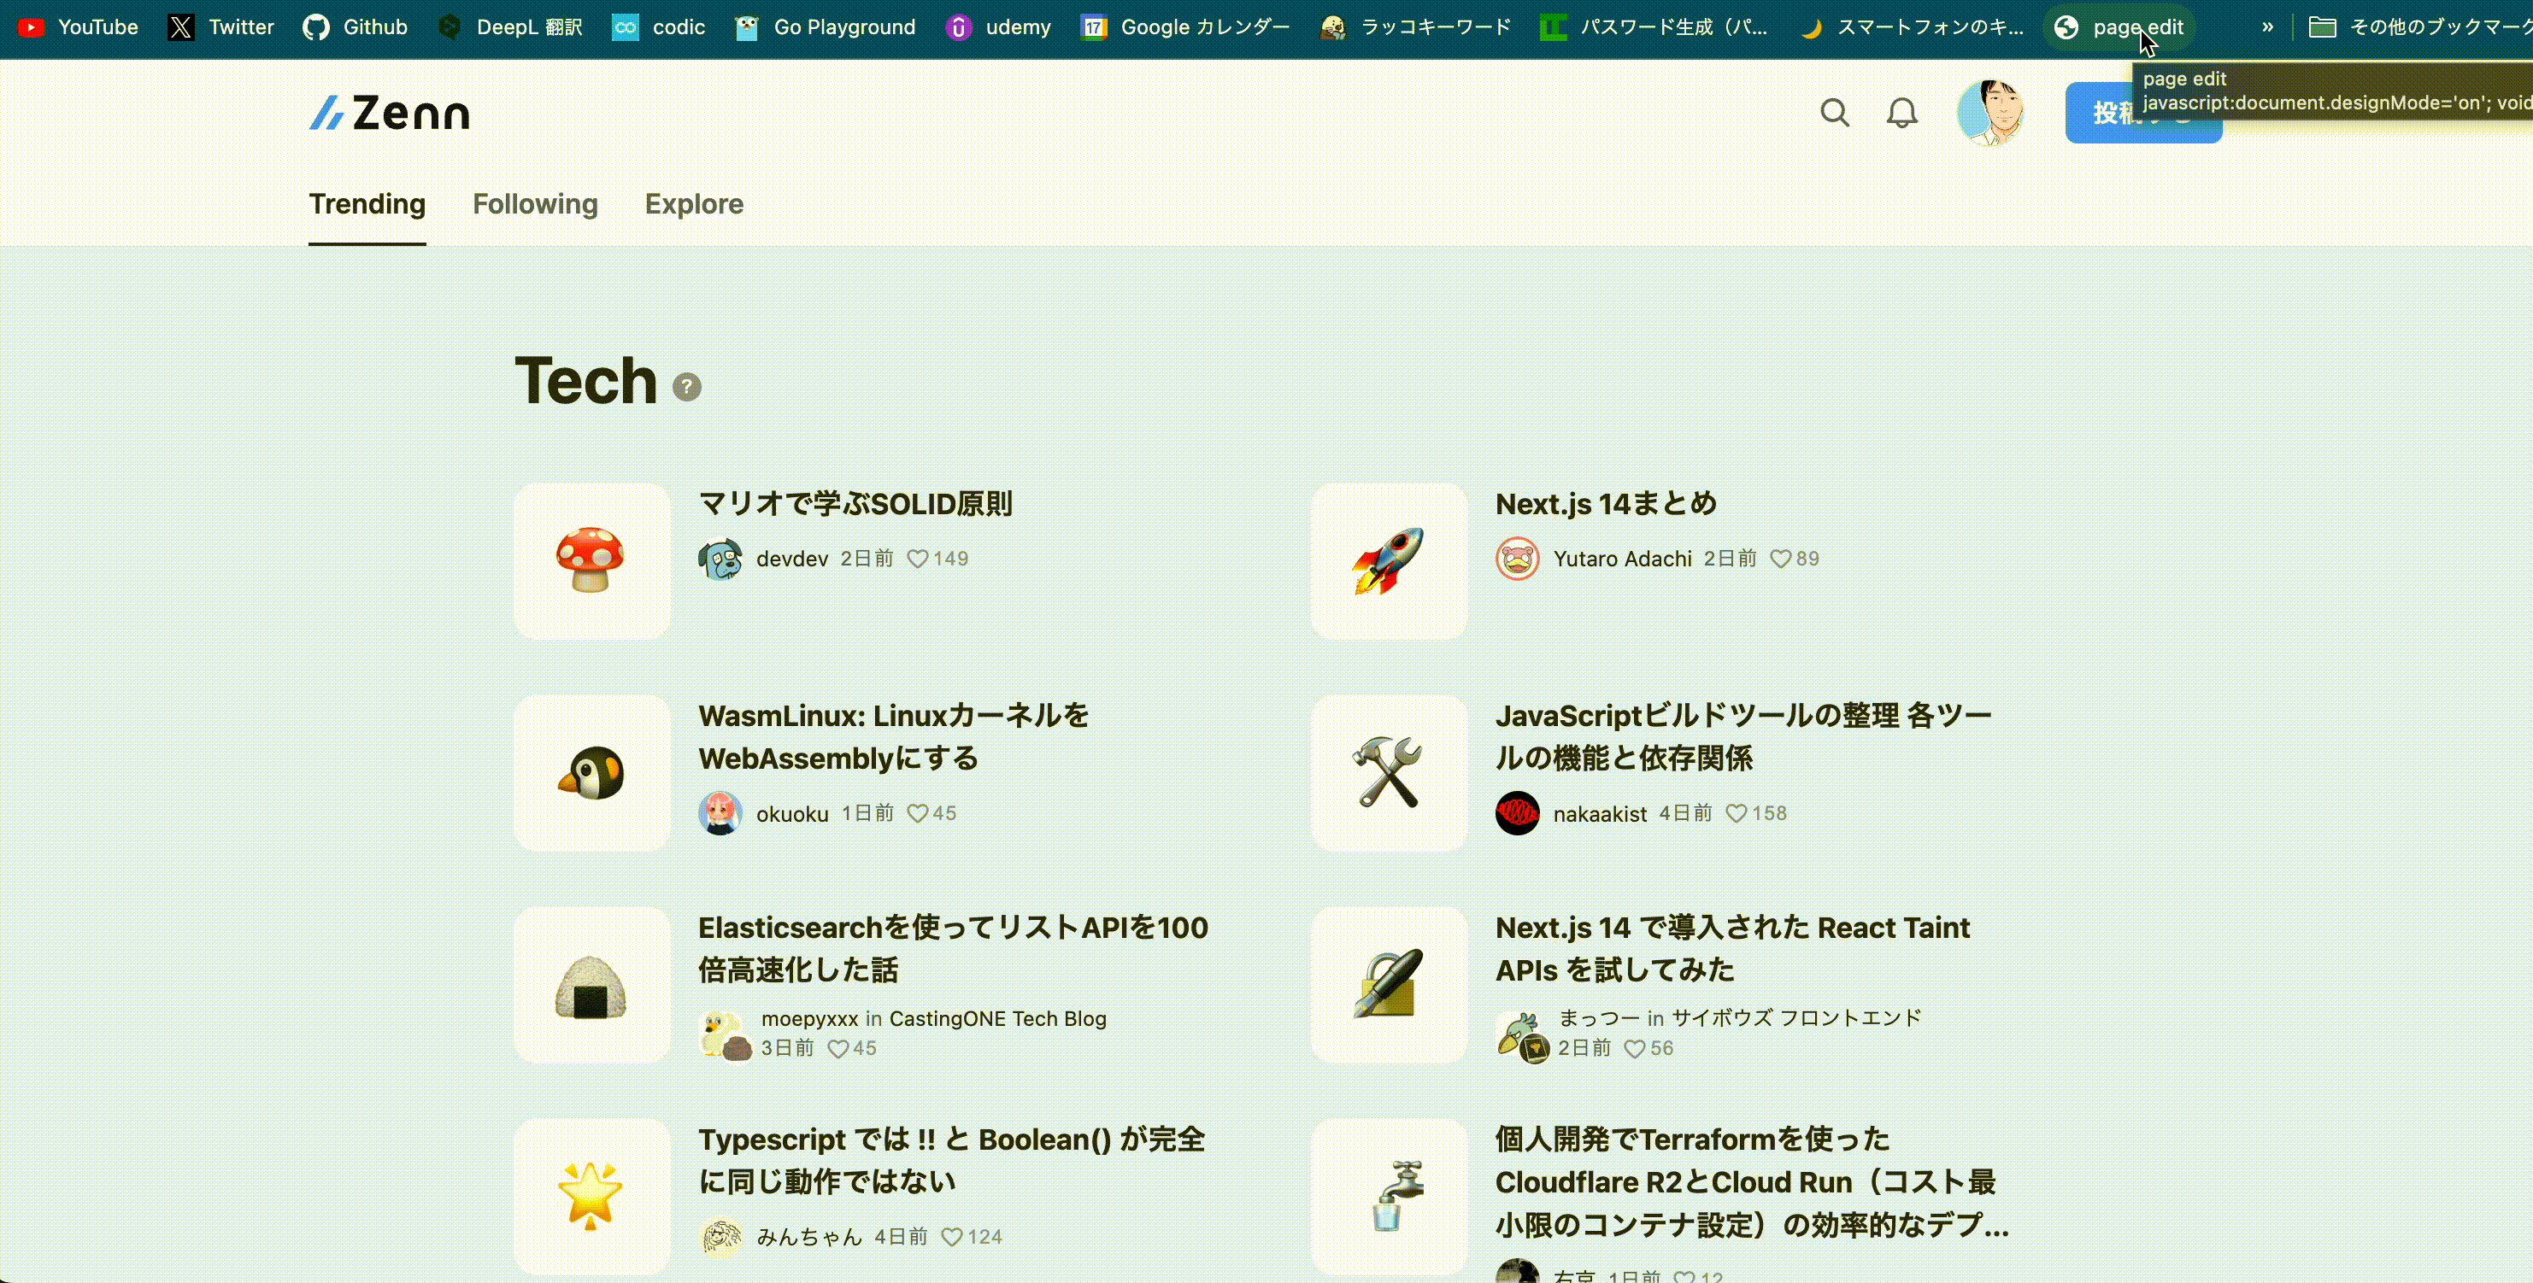Open okuoku's profile name
This screenshot has height=1283, width=2533.
791,814
